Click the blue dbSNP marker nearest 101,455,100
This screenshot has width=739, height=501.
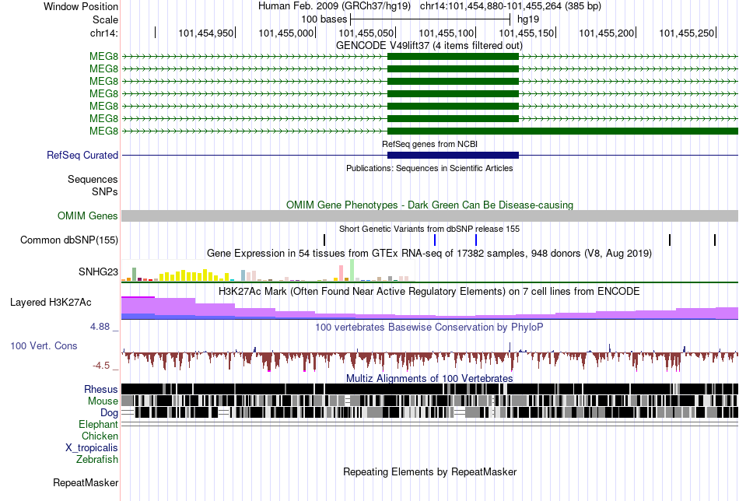tap(476, 240)
